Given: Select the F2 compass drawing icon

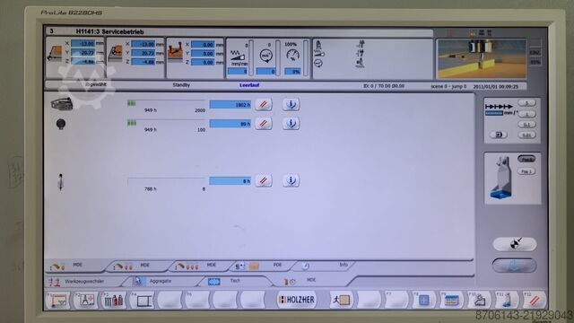Looking at the screenshot, I should pyautogui.click(x=86, y=300).
